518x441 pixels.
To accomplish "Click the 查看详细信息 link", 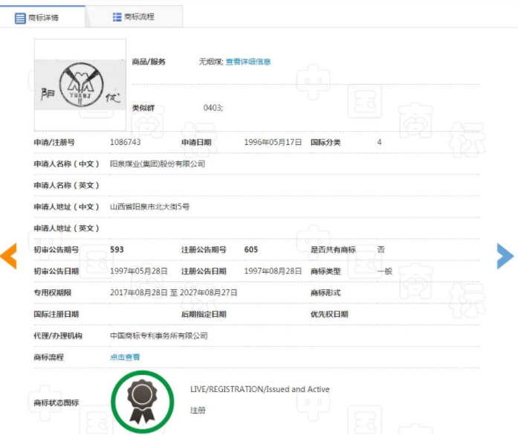I will pos(248,62).
